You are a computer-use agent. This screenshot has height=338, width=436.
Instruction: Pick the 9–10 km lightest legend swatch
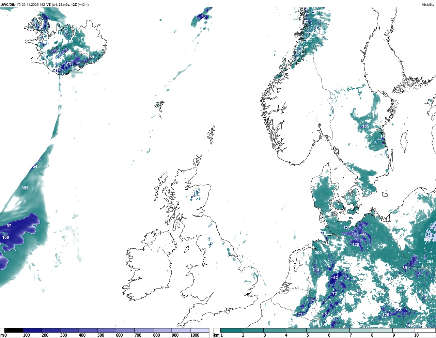(403, 330)
